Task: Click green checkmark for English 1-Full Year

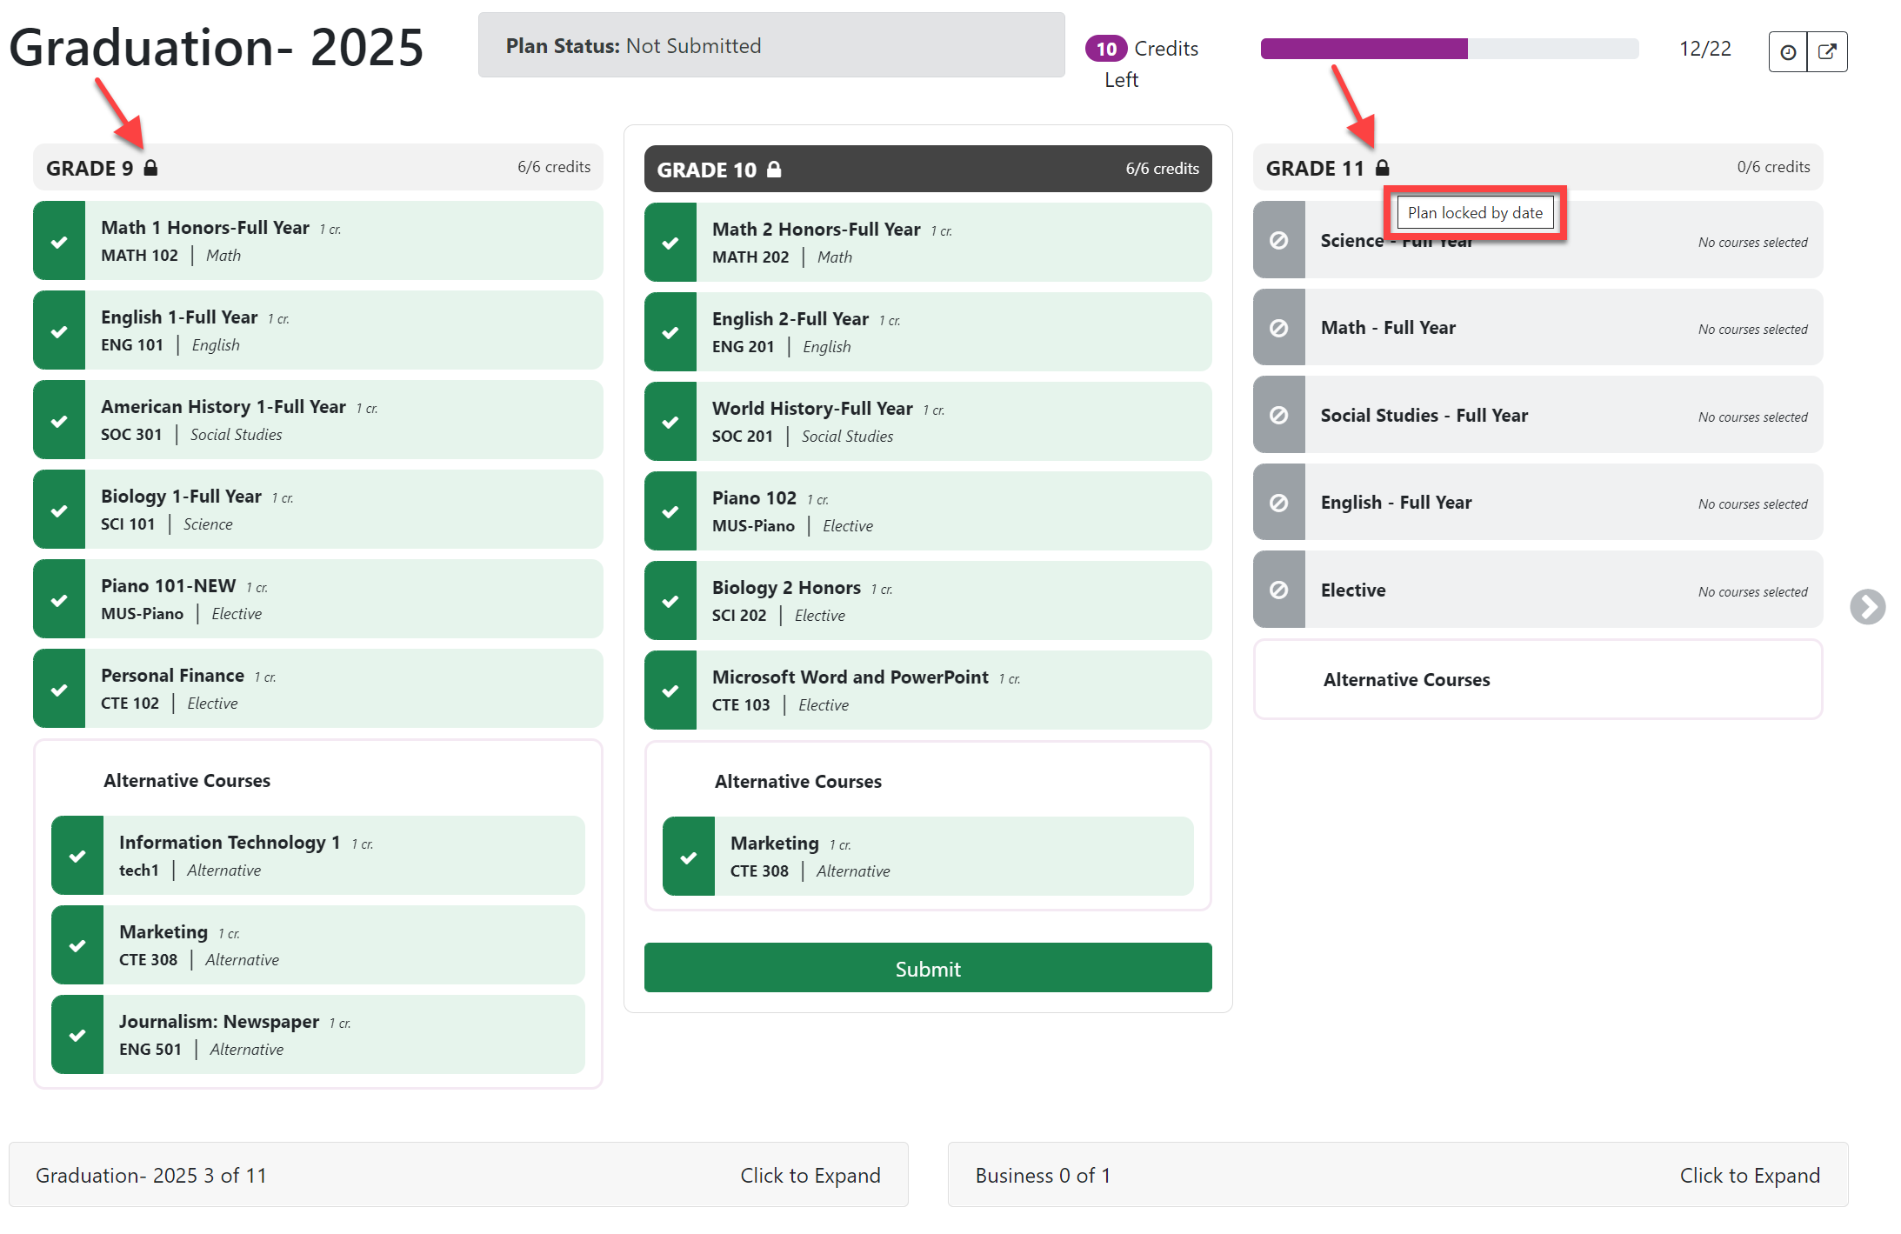Action: coord(59,330)
